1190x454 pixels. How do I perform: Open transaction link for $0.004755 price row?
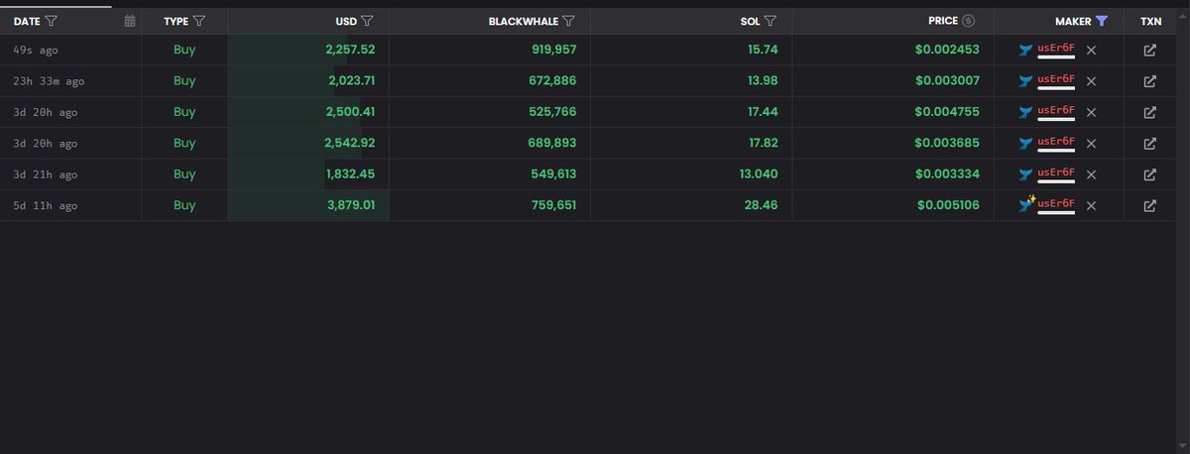(1150, 112)
